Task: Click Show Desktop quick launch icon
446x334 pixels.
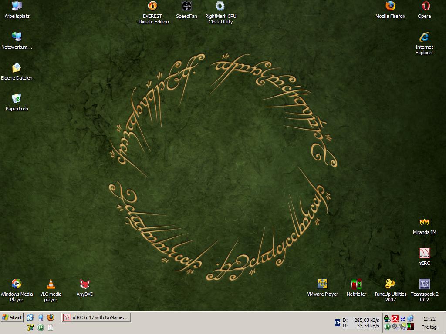Action: pos(30,317)
